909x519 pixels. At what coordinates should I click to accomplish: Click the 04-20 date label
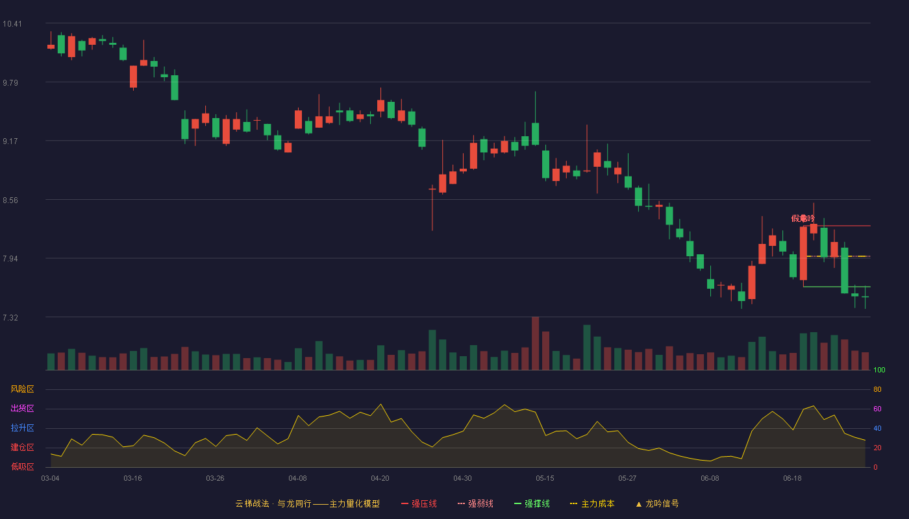click(380, 478)
